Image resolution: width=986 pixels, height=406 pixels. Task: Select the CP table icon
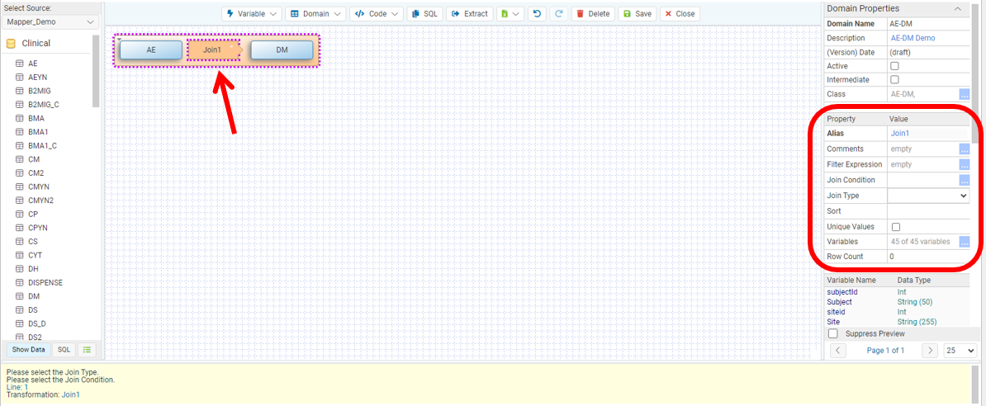[19, 215]
